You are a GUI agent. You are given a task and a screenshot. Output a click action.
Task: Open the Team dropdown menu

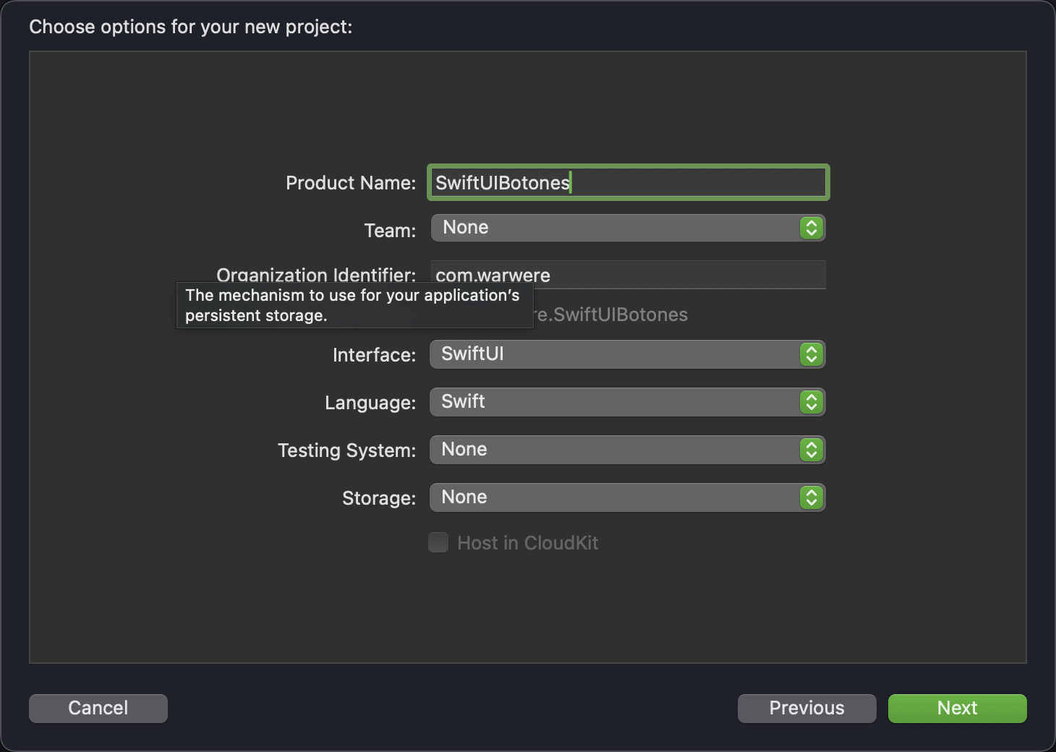tap(627, 228)
